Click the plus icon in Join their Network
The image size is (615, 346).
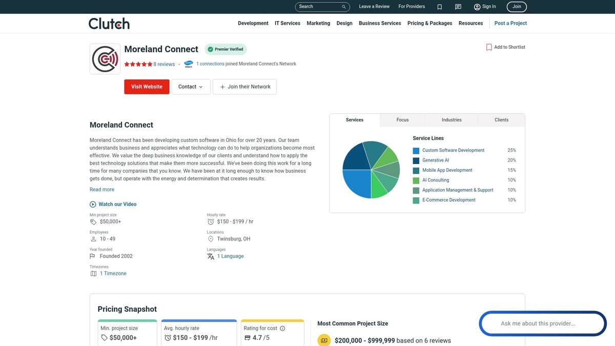point(222,87)
